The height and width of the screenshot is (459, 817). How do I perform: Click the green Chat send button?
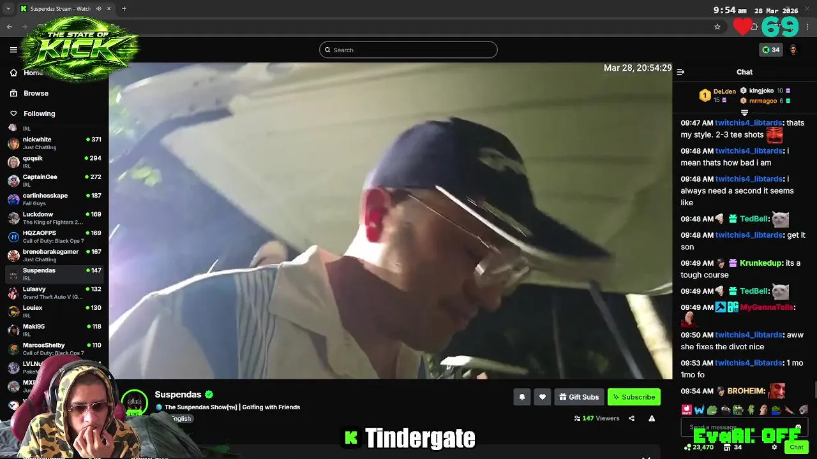point(796,448)
